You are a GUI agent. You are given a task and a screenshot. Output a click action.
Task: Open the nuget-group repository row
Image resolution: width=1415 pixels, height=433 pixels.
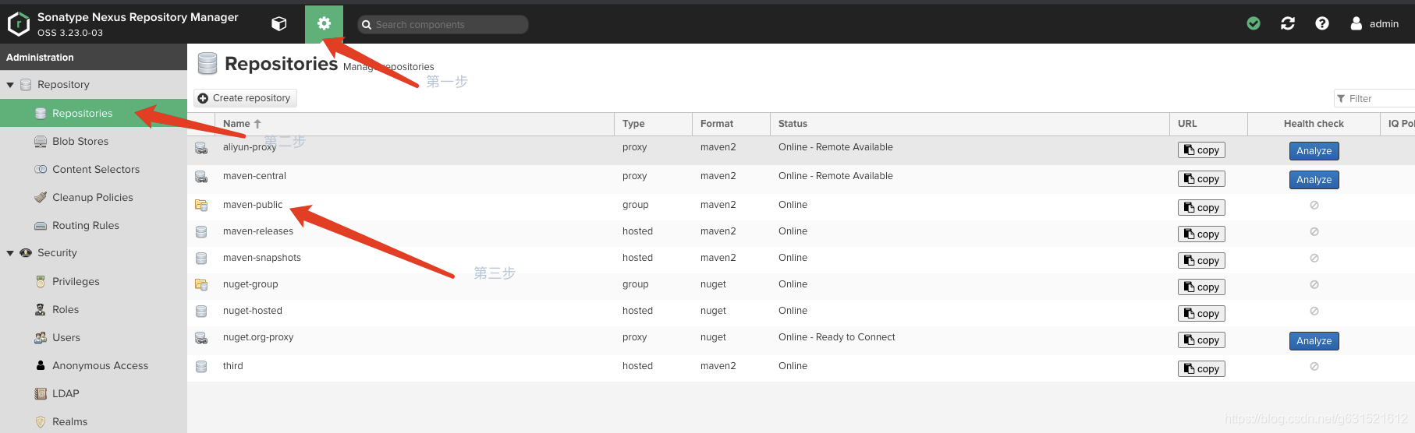tap(801, 287)
